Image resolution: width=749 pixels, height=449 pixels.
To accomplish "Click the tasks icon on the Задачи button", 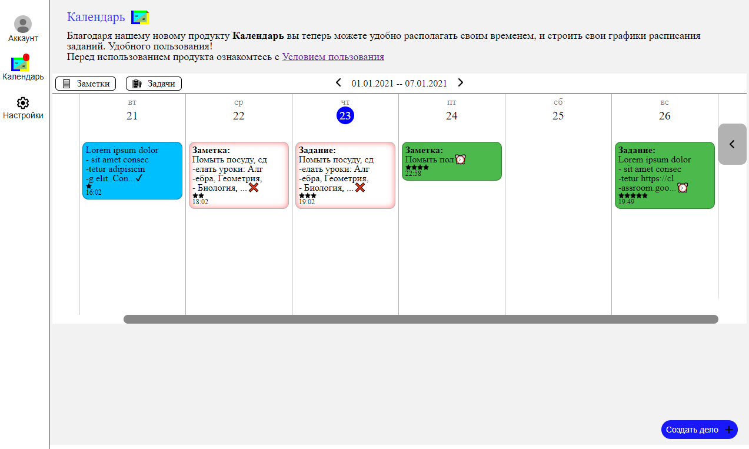I will (x=137, y=84).
